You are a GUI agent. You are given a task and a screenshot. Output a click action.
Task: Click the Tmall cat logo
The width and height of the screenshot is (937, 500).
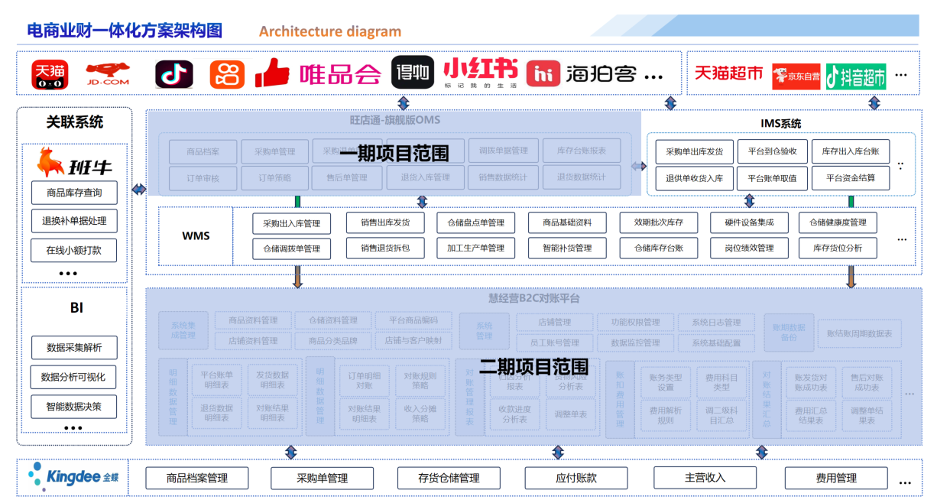click(x=49, y=74)
